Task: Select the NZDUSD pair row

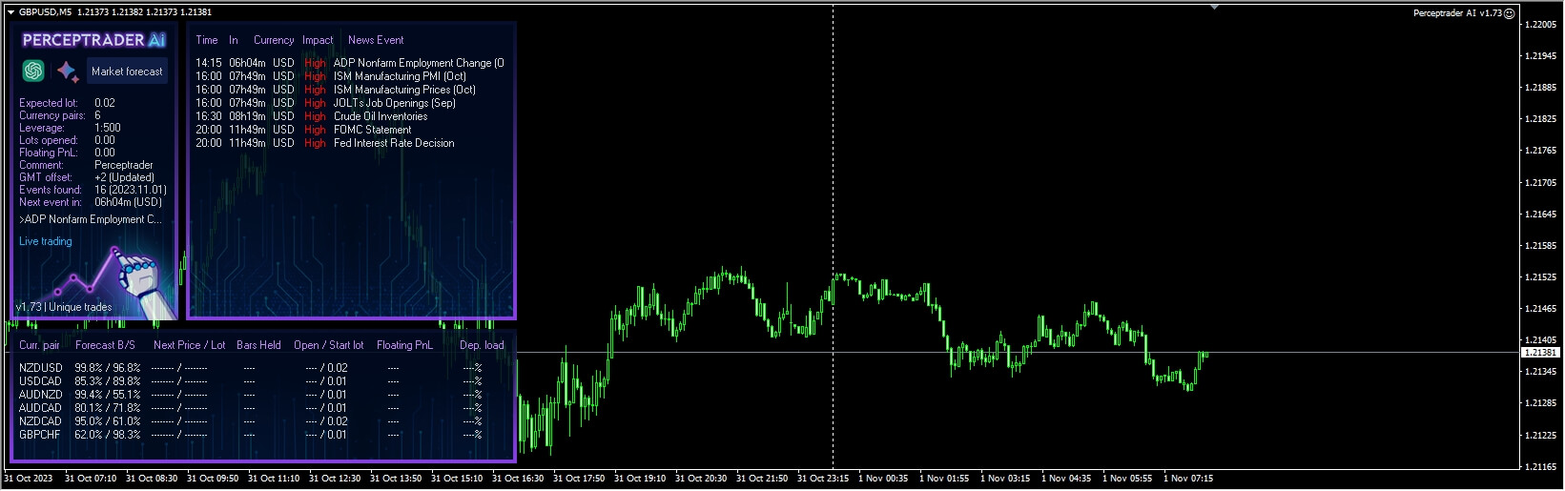Action: pos(251,368)
